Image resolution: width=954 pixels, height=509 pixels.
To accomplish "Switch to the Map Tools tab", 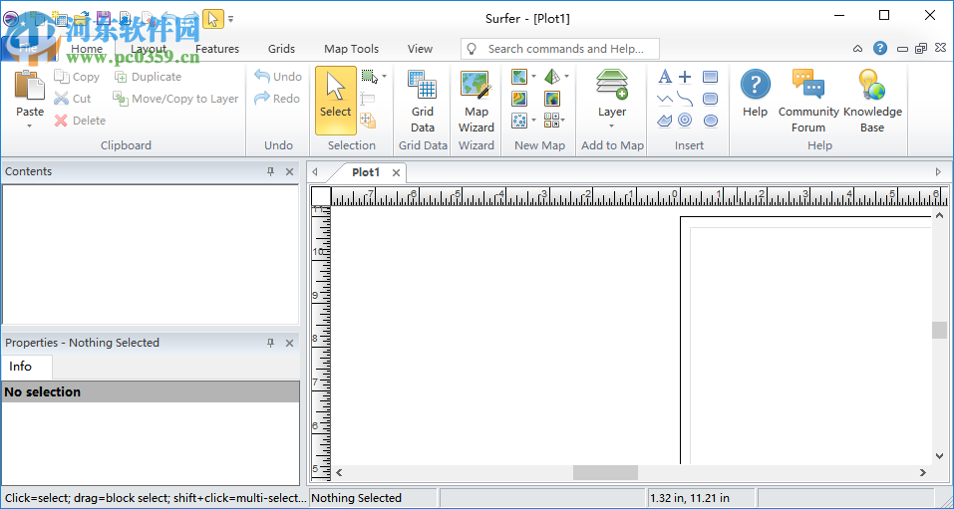I will (x=351, y=49).
